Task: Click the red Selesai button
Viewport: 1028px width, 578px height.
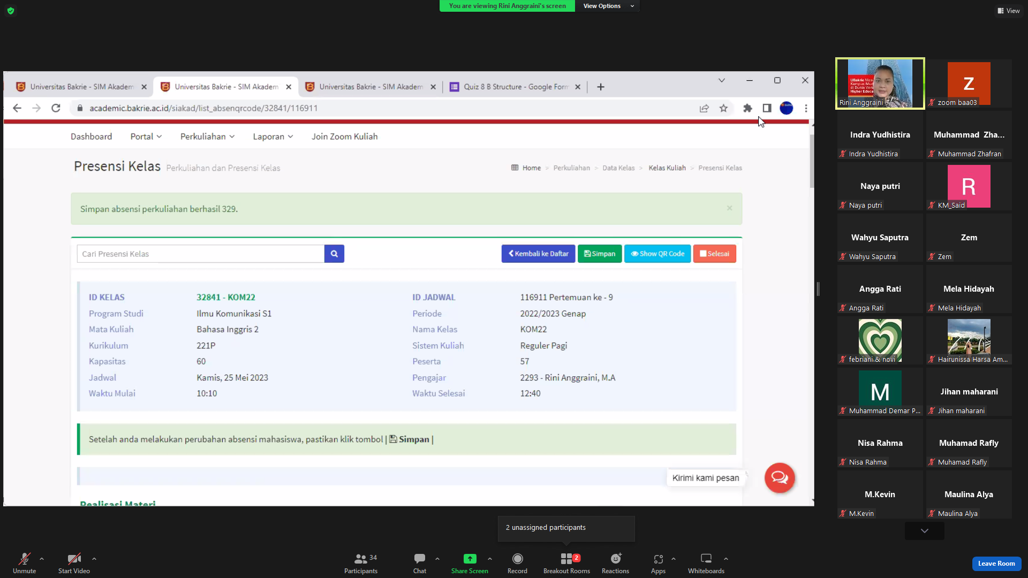Action: click(715, 254)
